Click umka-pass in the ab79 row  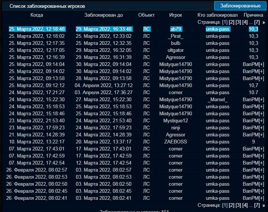[x=218, y=29]
